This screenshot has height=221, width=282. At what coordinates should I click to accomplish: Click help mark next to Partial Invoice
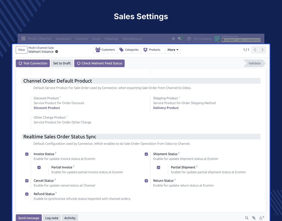click(74, 166)
